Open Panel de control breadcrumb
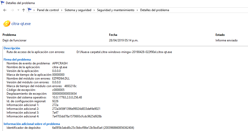 click(x=48, y=10)
